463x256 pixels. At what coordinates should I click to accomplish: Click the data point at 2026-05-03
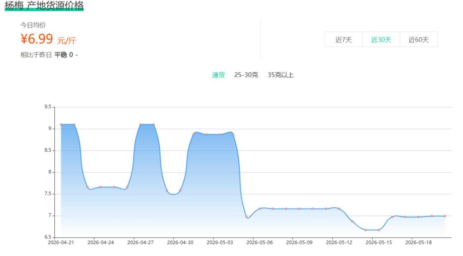click(220, 134)
